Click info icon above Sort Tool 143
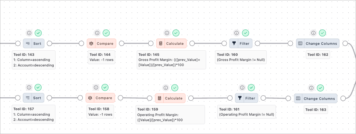This screenshot has width=356, height=134. coord(29,33)
